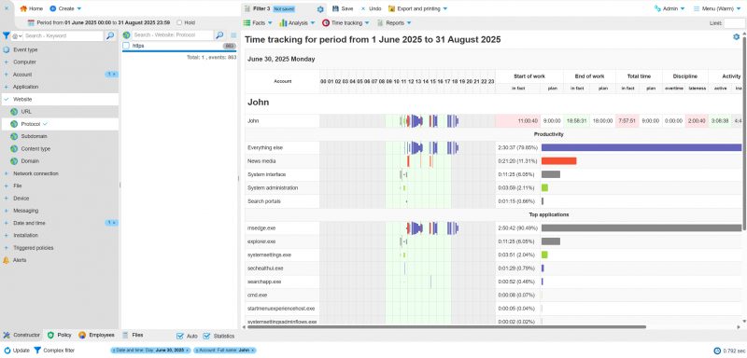Switch to the Employees tab

(98, 335)
